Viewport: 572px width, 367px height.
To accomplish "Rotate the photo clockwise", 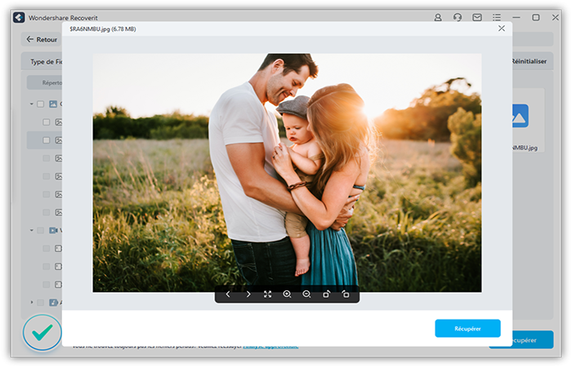I will (x=327, y=294).
